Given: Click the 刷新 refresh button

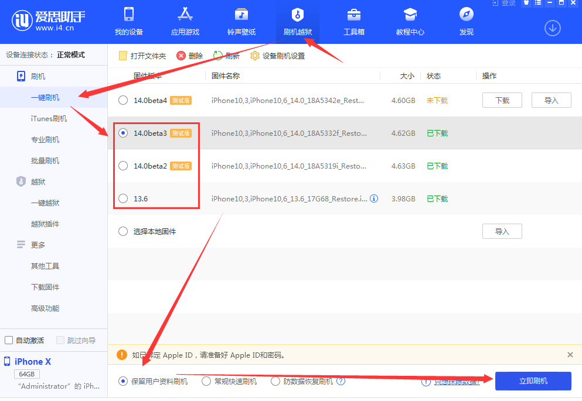Looking at the screenshot, I should [226, 56].
